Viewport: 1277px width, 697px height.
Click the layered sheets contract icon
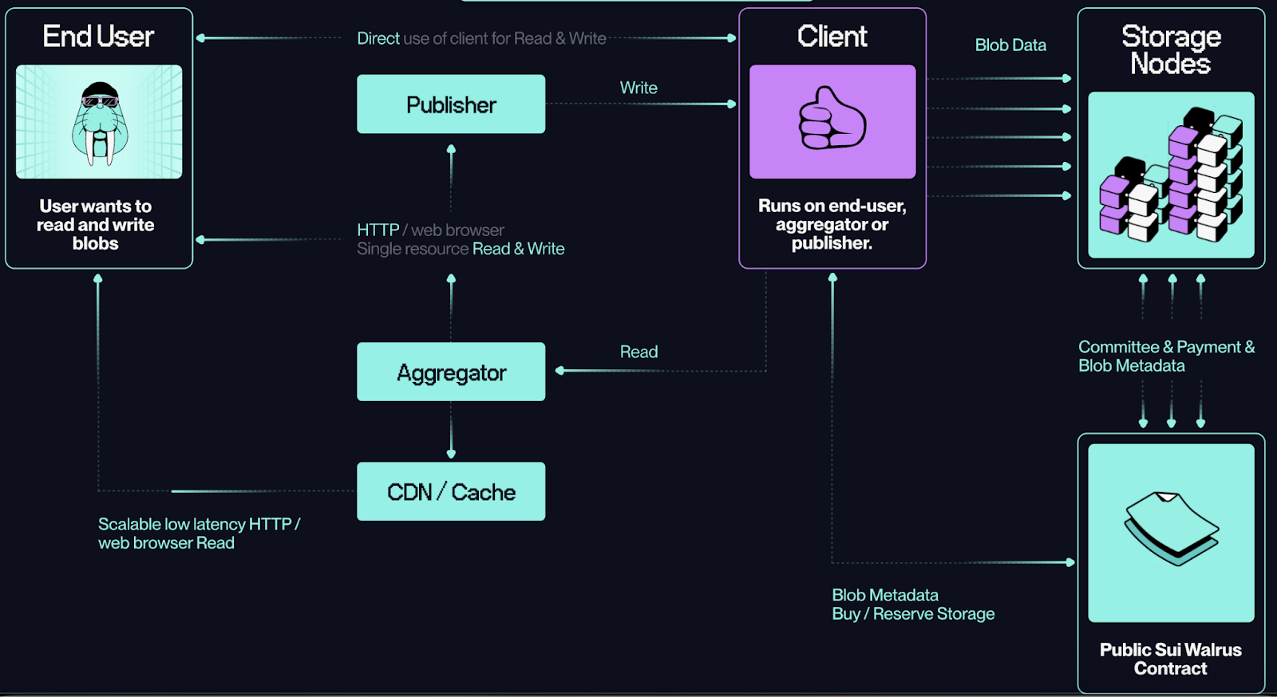(x=1171, y=529)
